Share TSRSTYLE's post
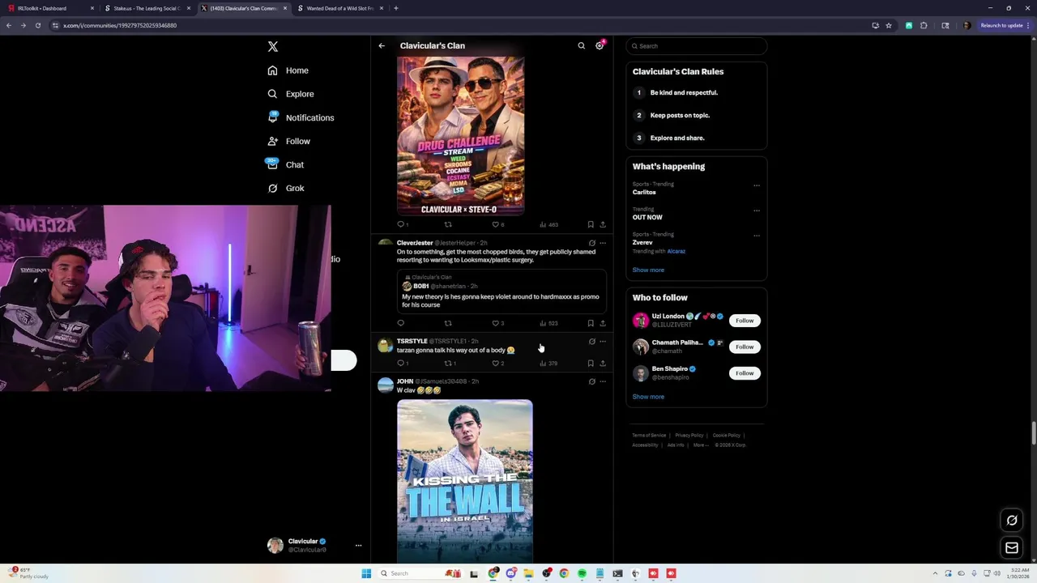 coord(603,364)
